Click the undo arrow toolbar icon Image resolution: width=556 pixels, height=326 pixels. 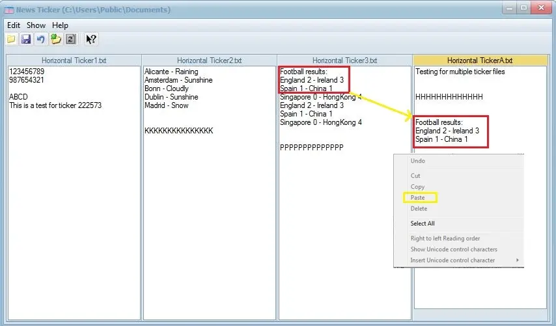41,40
